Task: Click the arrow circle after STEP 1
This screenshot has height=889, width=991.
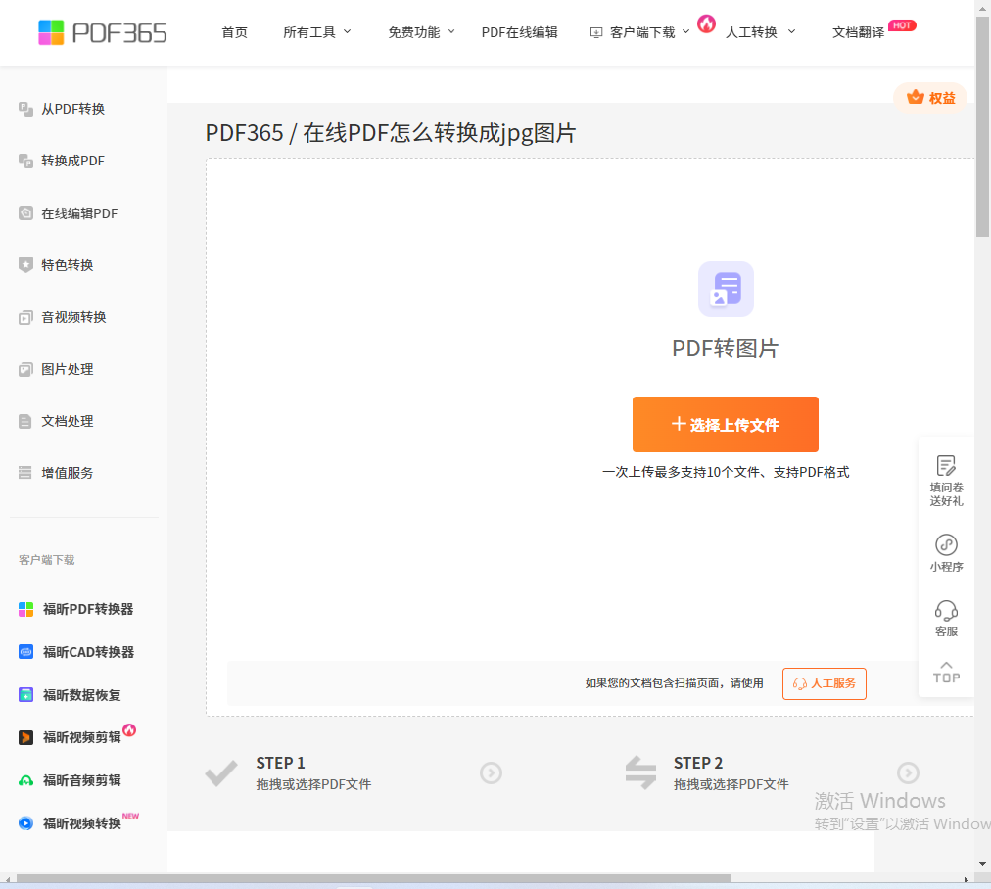Action: coord(491,772)
